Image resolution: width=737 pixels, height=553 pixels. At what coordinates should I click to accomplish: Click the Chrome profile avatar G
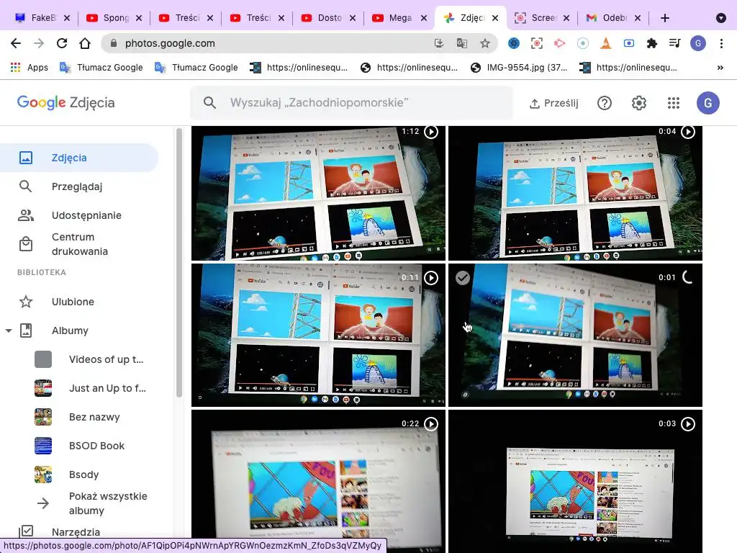pyautogui.click(x=698, y=43)
